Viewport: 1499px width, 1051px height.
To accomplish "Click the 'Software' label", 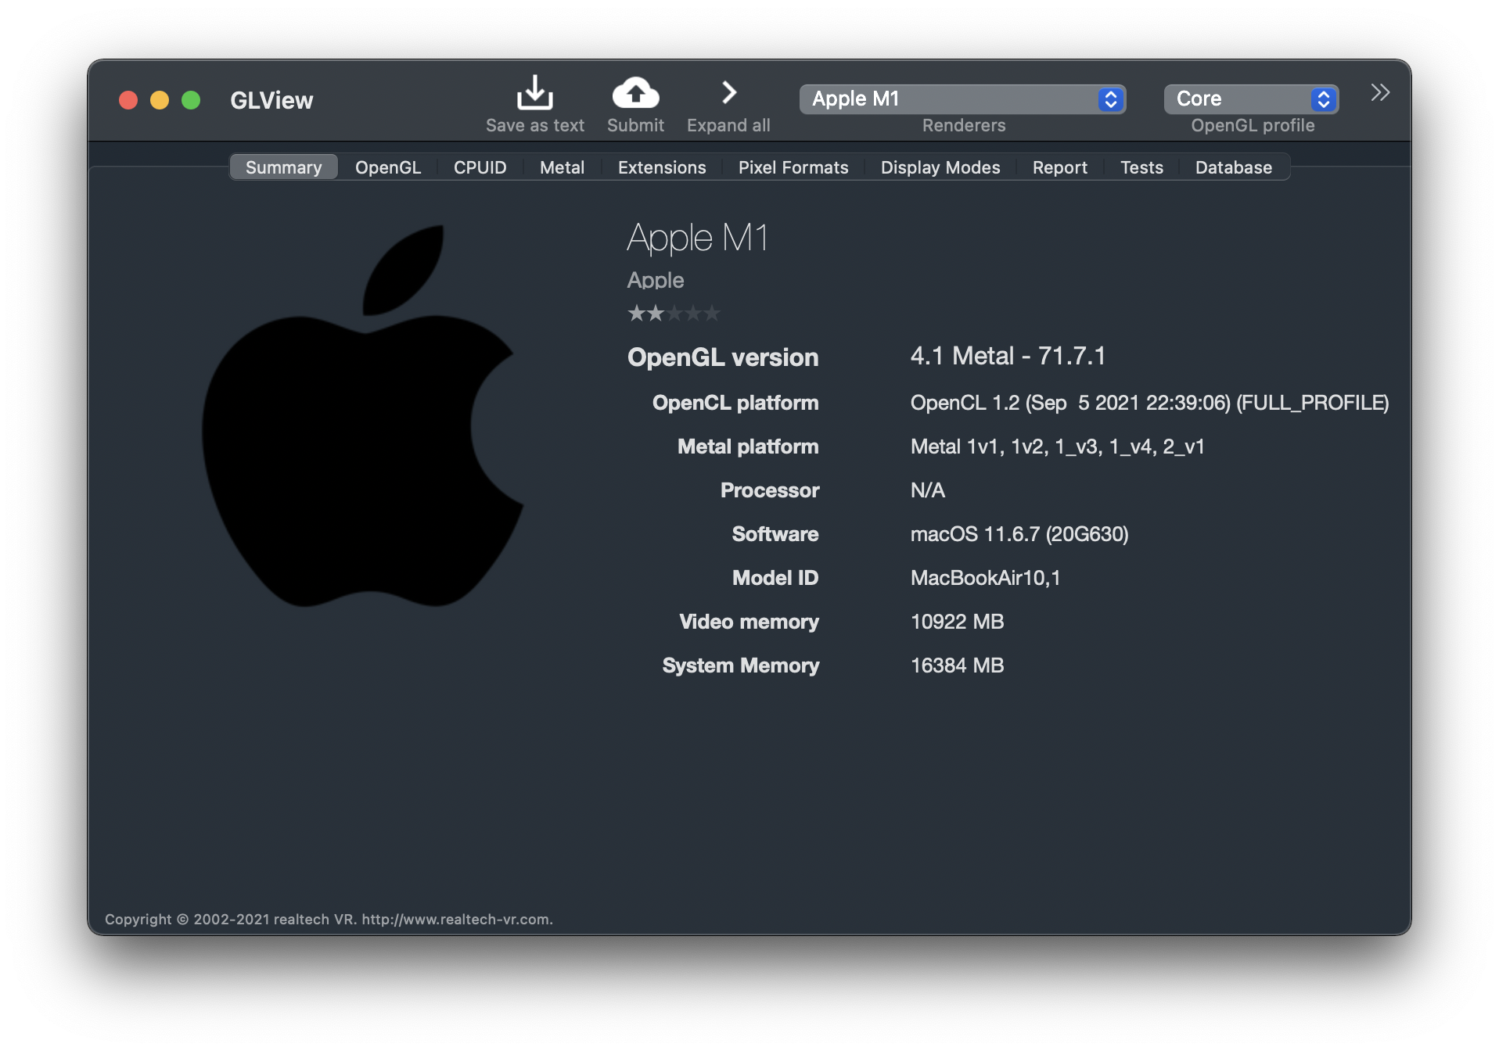I will (x=775, y=534).
